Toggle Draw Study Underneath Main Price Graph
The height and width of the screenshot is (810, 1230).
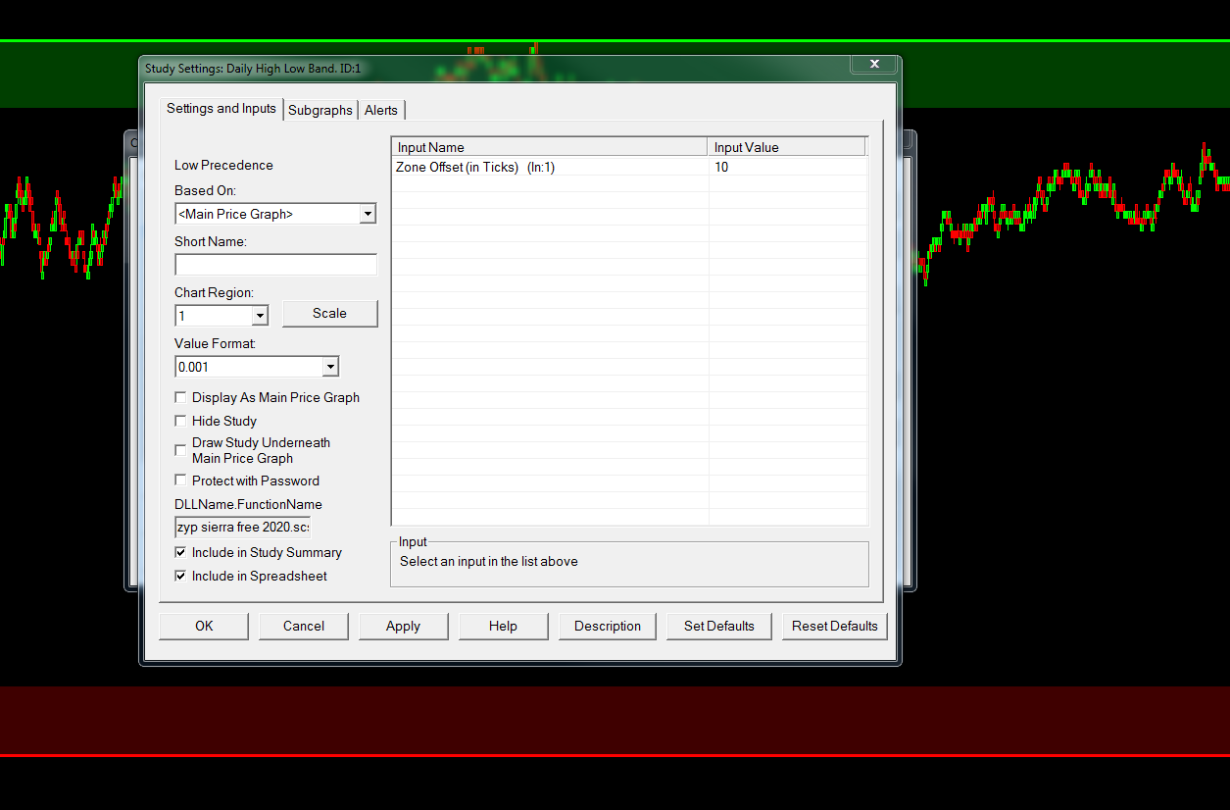[180, 450]
